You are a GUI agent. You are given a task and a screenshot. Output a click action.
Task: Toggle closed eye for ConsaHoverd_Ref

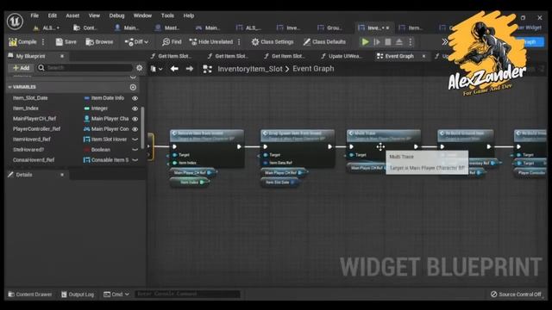point(135,160)
